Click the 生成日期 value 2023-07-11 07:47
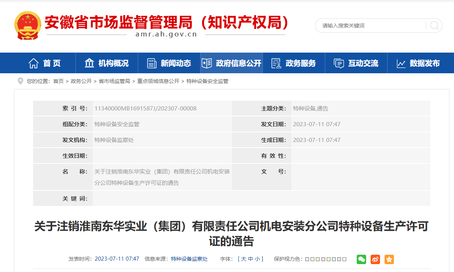 (x=317, y=140)
